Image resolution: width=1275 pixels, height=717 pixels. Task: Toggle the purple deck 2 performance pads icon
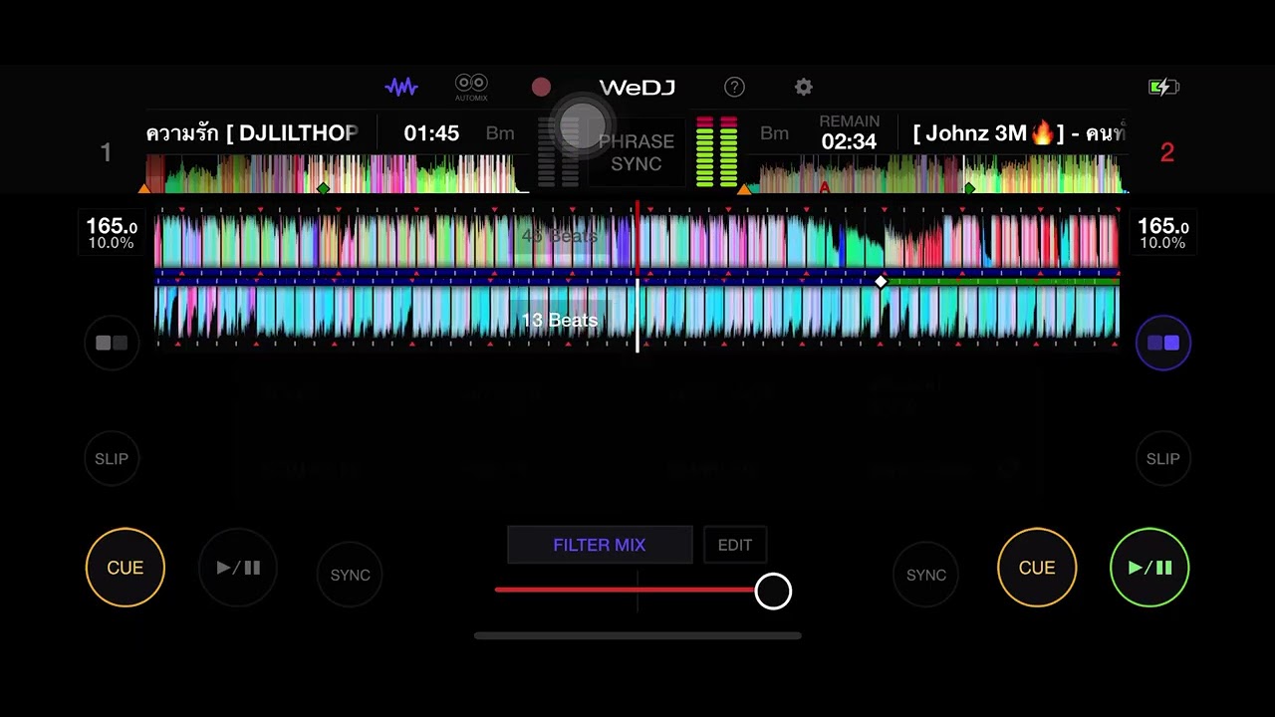click(x=1163, y=343)
